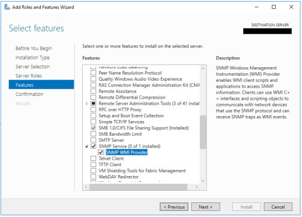Open Installation Type step
This screenshot has width=302, height=217.
point(32,58)
